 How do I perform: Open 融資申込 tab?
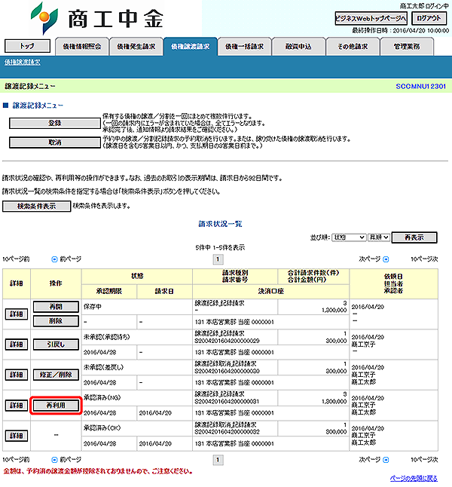[298, 47]
